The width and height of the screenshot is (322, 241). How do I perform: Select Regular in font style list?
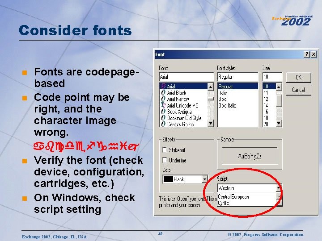237,86
